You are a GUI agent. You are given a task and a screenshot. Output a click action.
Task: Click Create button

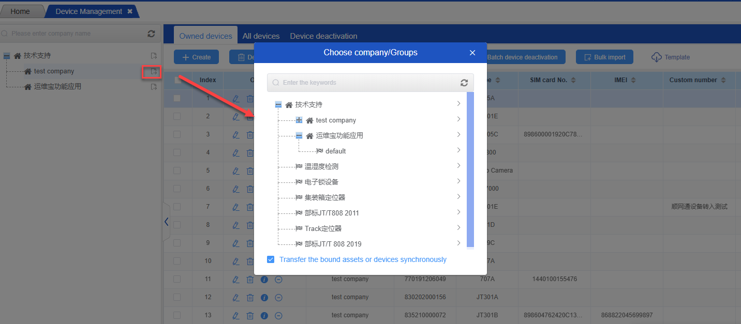click(196, 57)
